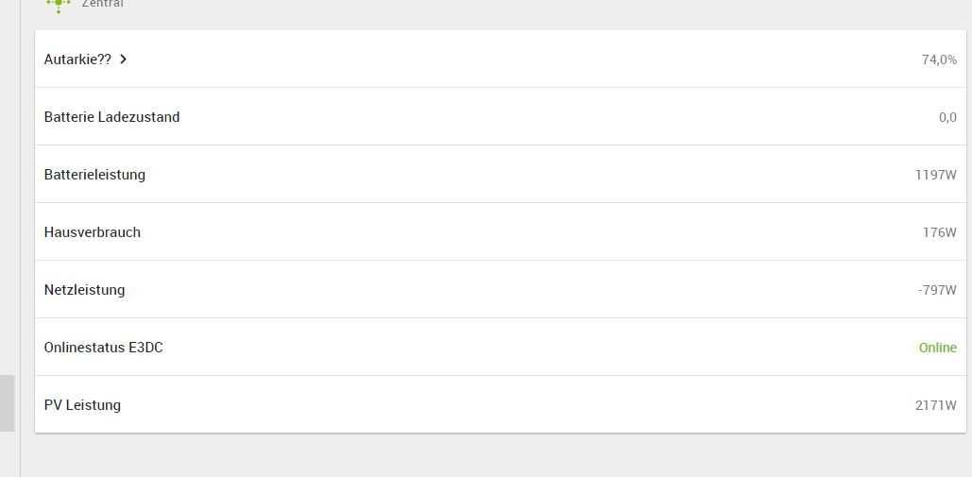Open the Autarkie?? entry label
The height and width of the screenshot is (477, 972).
pyautogui.click(x=77, y=60)
